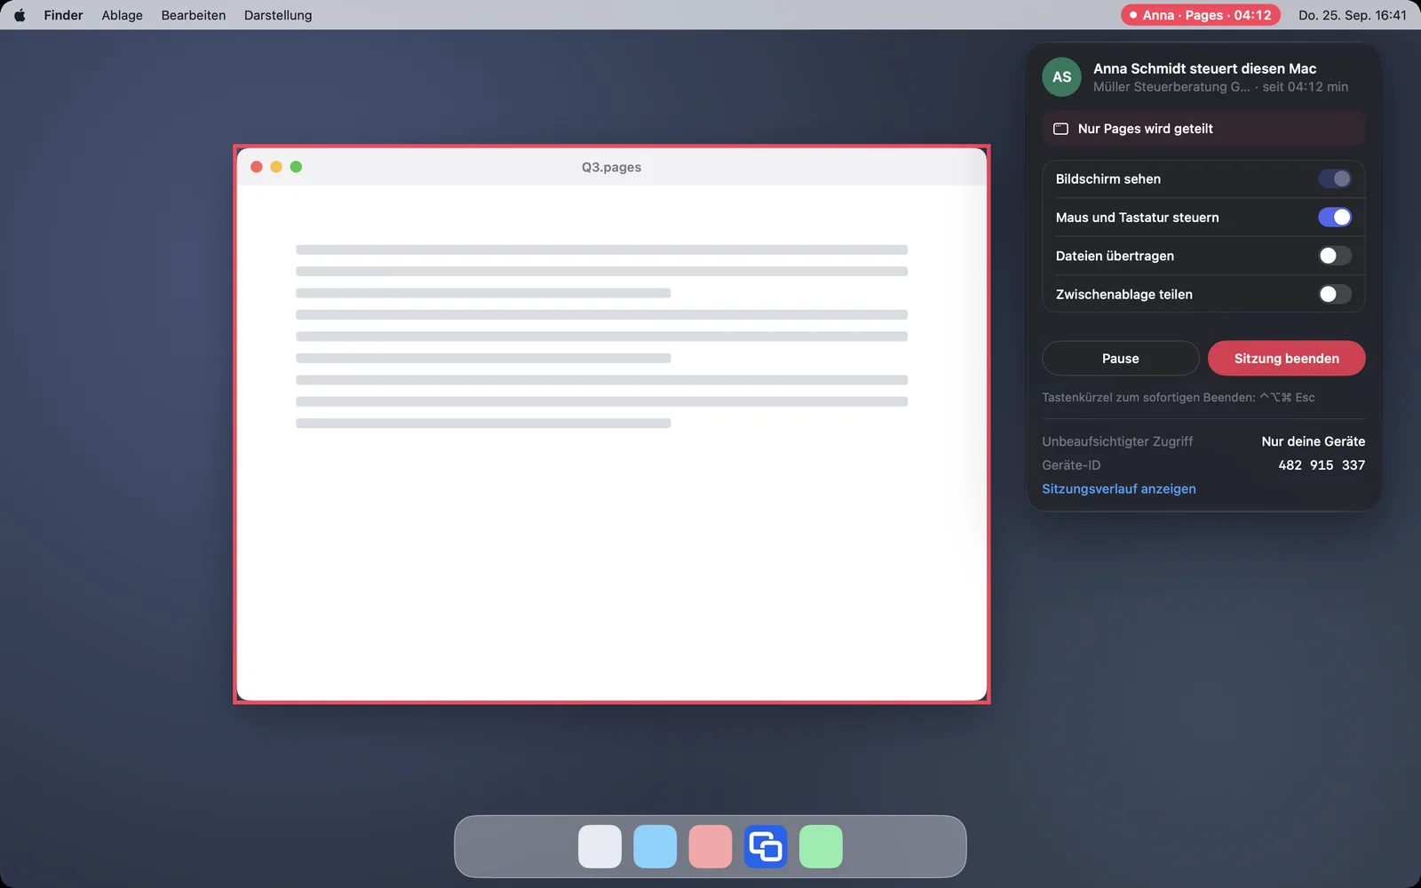Viewport: 1421px width, 888px height.
Task: Open the Bearbeiten menu
Action: pyautogui.click(x=193, y=15)
